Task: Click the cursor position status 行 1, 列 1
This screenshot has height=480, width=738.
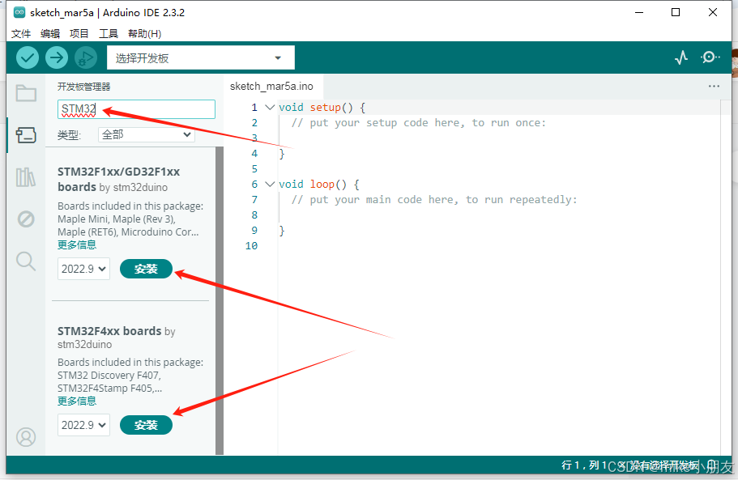Action: pos(584,465)
